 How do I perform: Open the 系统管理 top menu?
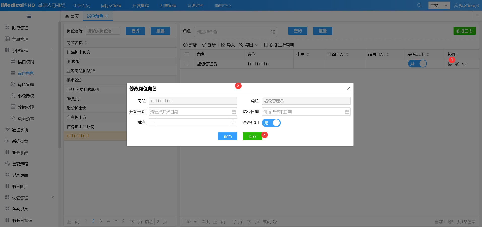coord(168,6)
